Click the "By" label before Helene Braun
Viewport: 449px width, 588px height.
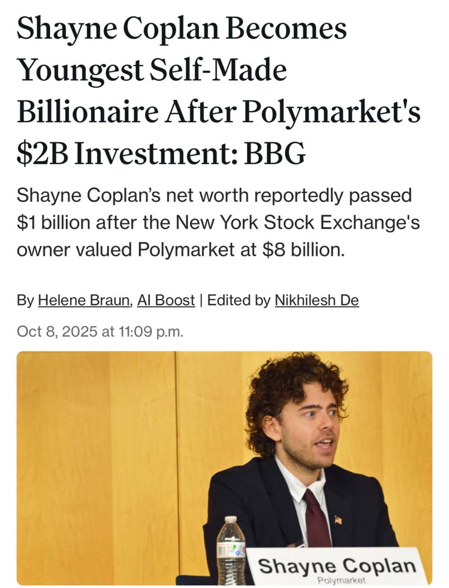click(x=25, y=300)
